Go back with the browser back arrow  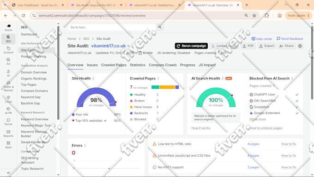[6, 15]
